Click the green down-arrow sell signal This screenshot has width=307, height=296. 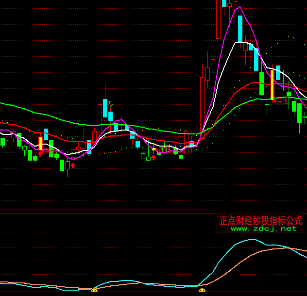[110, 104]
